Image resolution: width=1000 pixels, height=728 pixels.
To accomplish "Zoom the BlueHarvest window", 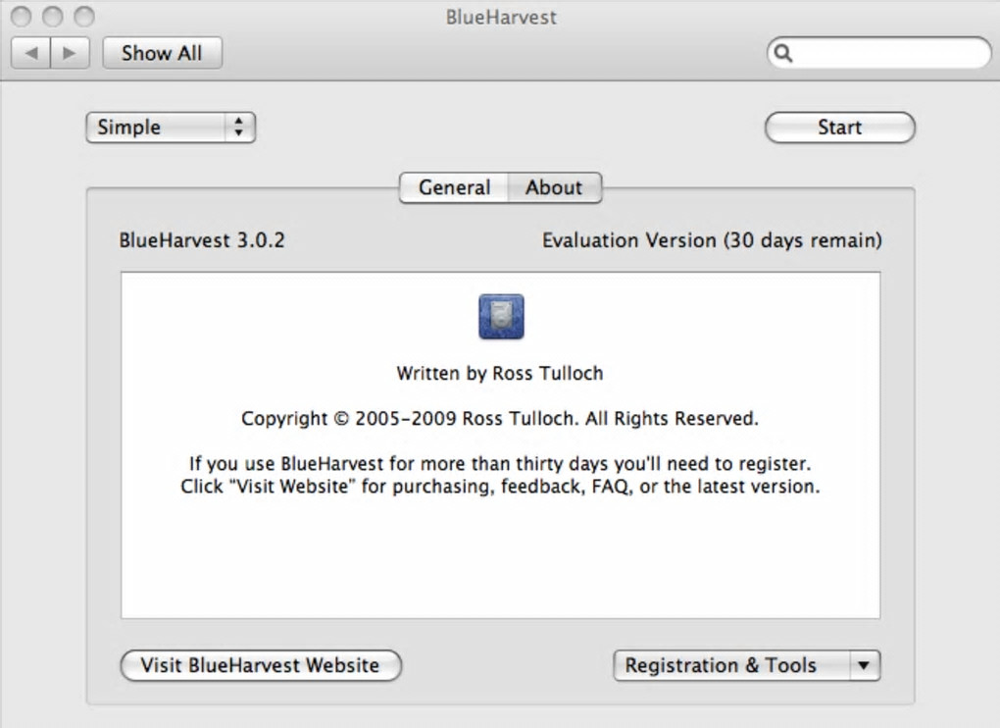I will pos(84,17).
